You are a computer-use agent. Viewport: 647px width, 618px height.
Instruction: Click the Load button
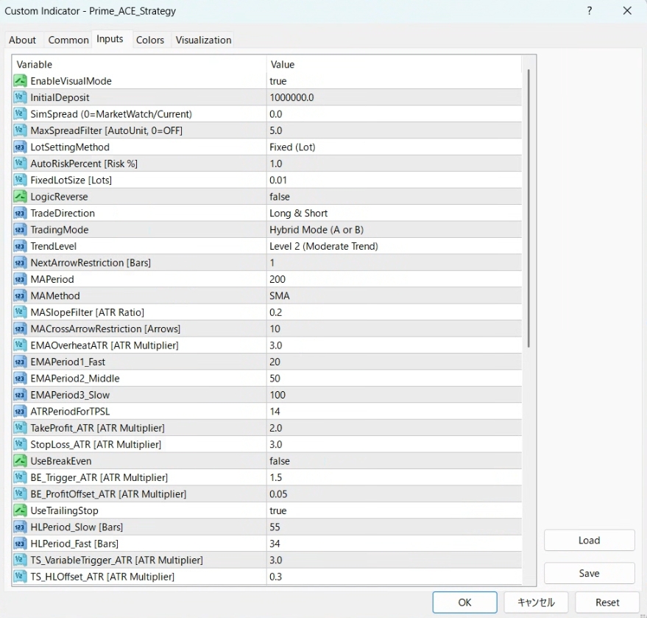point(590,541)
